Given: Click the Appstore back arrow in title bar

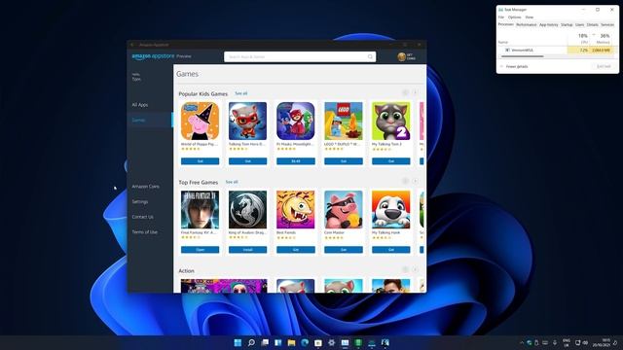Looking at the screenshot, I should tap(132, 45).
